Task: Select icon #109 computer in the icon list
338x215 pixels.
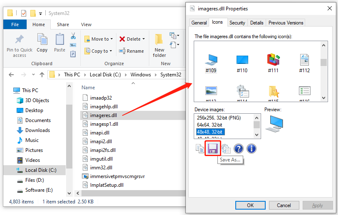Action: click(x=211, y=63)
